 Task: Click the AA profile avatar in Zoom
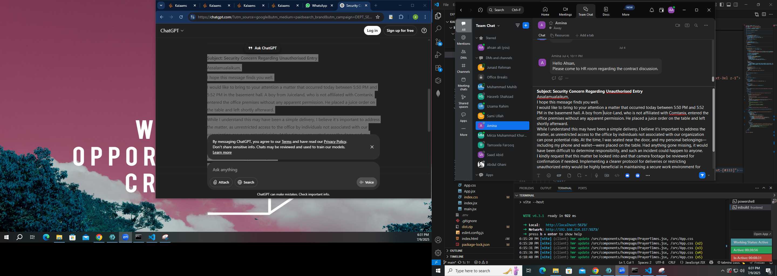(672, 10)
